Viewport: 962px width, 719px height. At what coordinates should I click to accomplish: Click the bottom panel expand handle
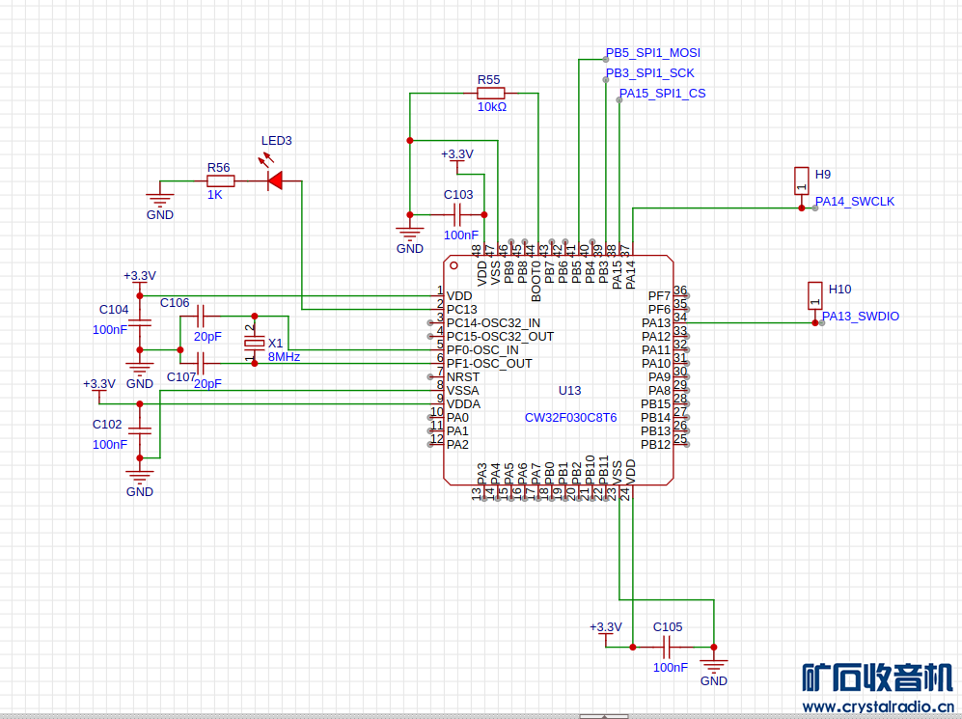603,716
